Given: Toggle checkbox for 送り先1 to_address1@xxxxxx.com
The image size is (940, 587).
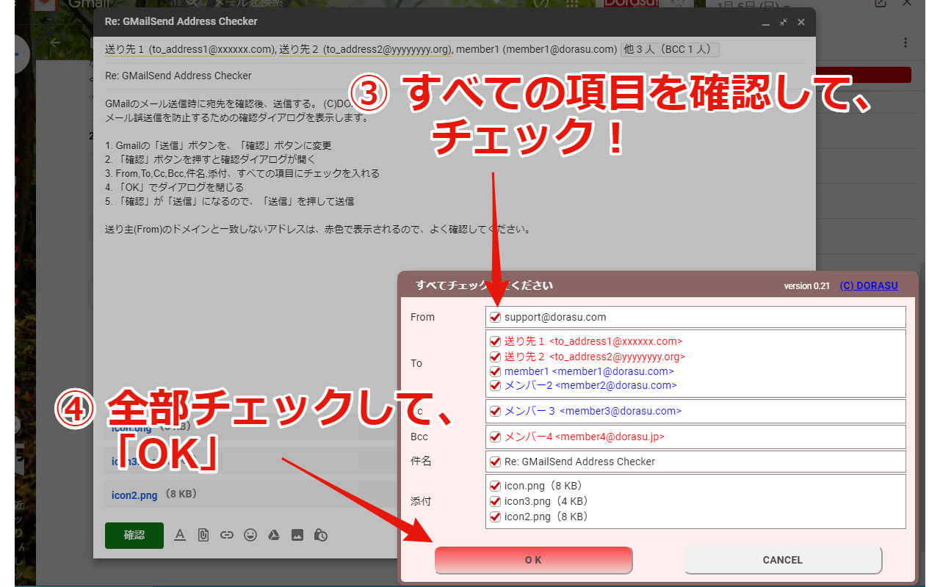Looking at the screenshot, I should coord(495,341).
